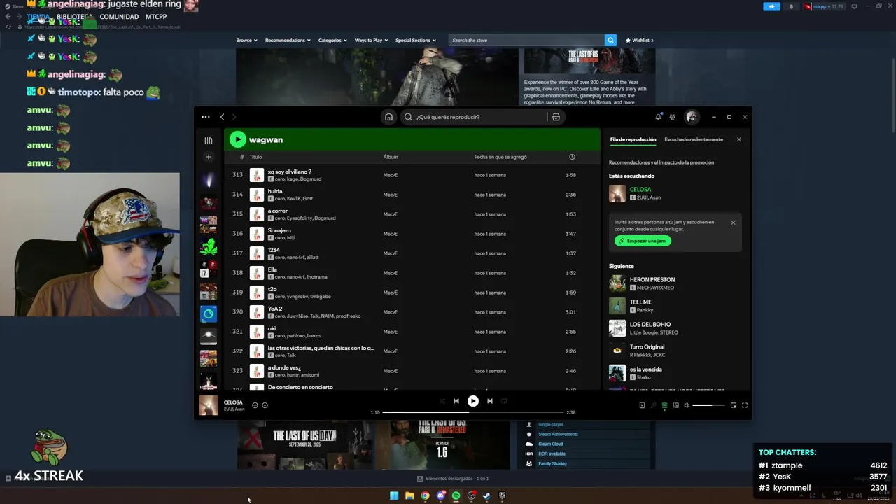Toggle Now Playing view icon
This screenshot has height=504, width=896.
pos(642,405)
